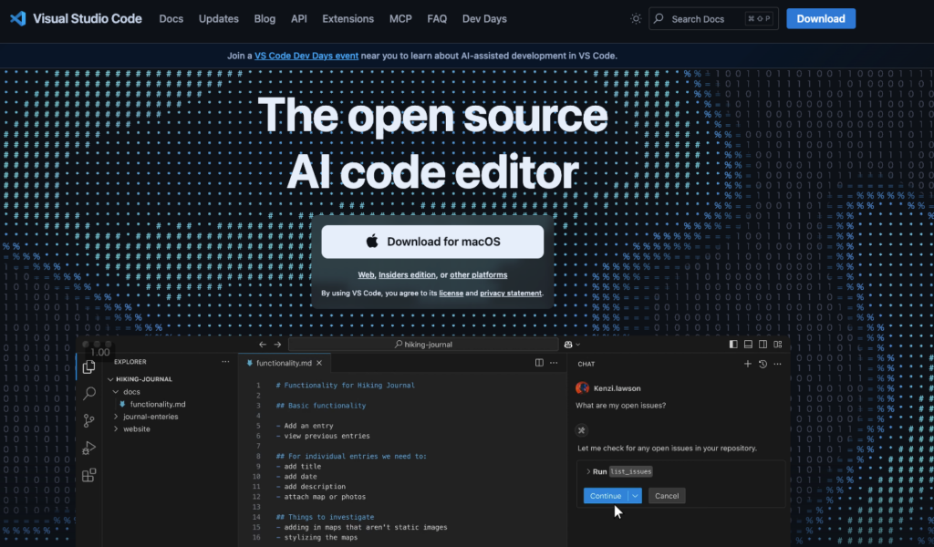Open the Insiders edition link
Image resolution: width=934 pixels, height=547 pixels.
pyautogui.click(x=407, y=274)
